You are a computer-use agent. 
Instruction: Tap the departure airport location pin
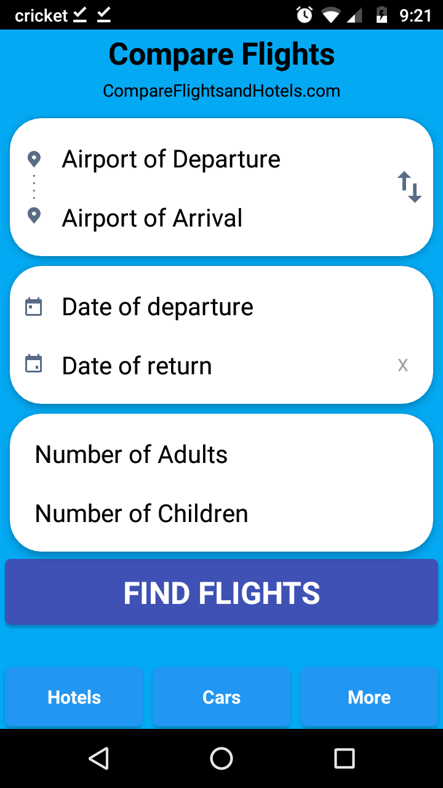pyautogui.click(x=34, y=159)
